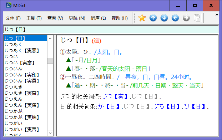The image size is (222, 140).
Task: Close the MDict window
Action: click(x=211, y=5)
